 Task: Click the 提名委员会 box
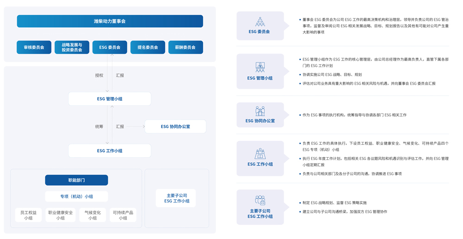148,47
